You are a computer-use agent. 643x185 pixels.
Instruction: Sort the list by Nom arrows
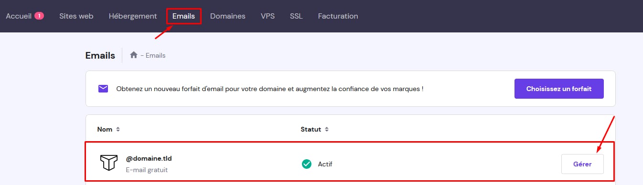pos(118,129)
